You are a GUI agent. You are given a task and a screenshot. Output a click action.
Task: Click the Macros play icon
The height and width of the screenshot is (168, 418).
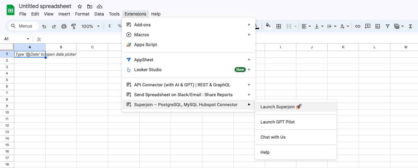[129, 35]
